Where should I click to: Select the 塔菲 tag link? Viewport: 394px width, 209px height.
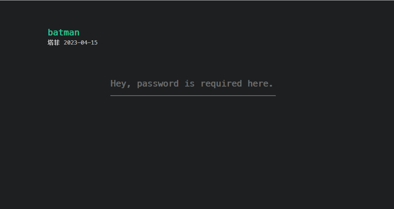(x=53, y=42)
